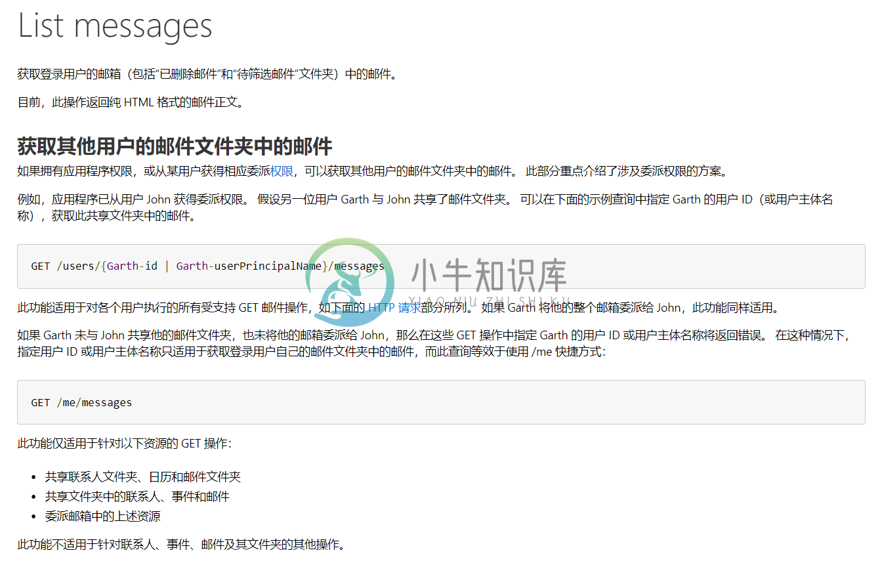Click the bullet item 共享联系人文件夹、日历和邮件文件夹
The width and height of the screenshot is (880, 563).
[x=142, y=477]
